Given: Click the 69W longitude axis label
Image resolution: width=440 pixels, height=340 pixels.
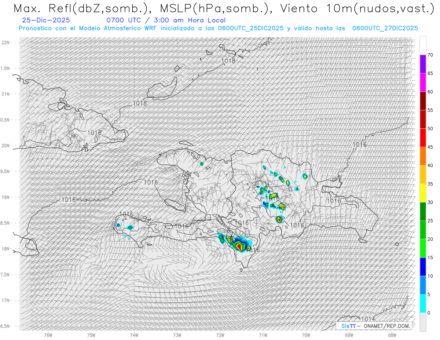Looking at the screenshot, I should coord(349,335).
